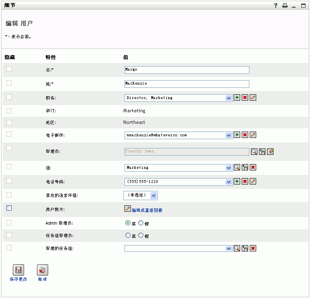310x298 pixels.
Task: Click the add (plus) icon in the 职务 row
Action: 237,97
